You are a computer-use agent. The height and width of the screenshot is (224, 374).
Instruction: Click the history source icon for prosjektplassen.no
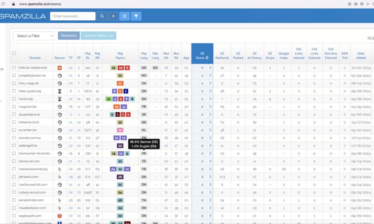click(60, 76)
